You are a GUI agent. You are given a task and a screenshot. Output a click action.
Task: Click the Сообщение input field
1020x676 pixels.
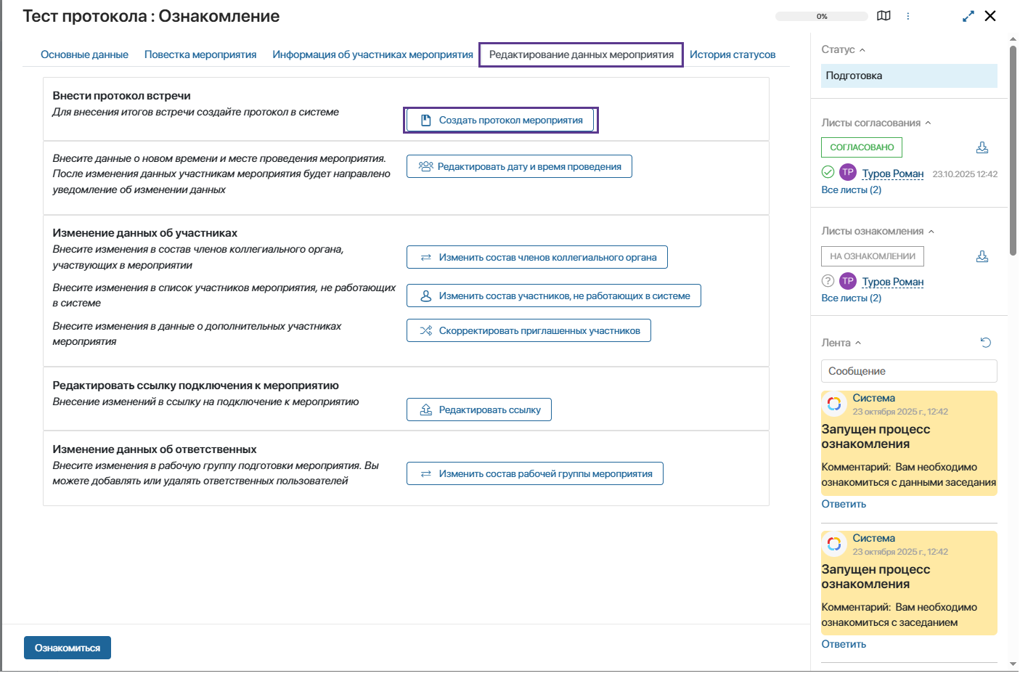[909, 371]
